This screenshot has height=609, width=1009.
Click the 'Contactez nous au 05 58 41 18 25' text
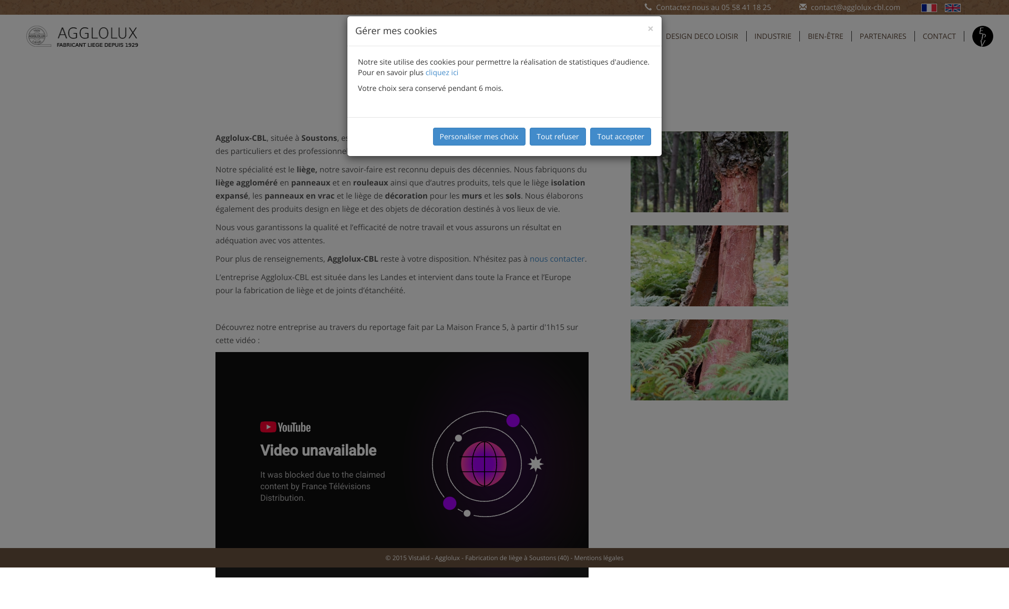click(713, 7)
